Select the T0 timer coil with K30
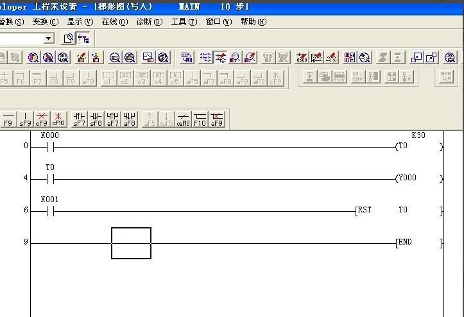 tap(419, 146)
